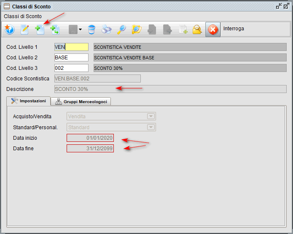Click the Descrizione field SCONTO 30%

170,89
